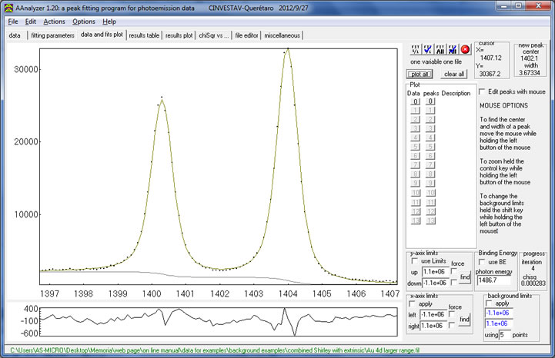
Task: Check the y-axis use Limits box
Action: 416,263
